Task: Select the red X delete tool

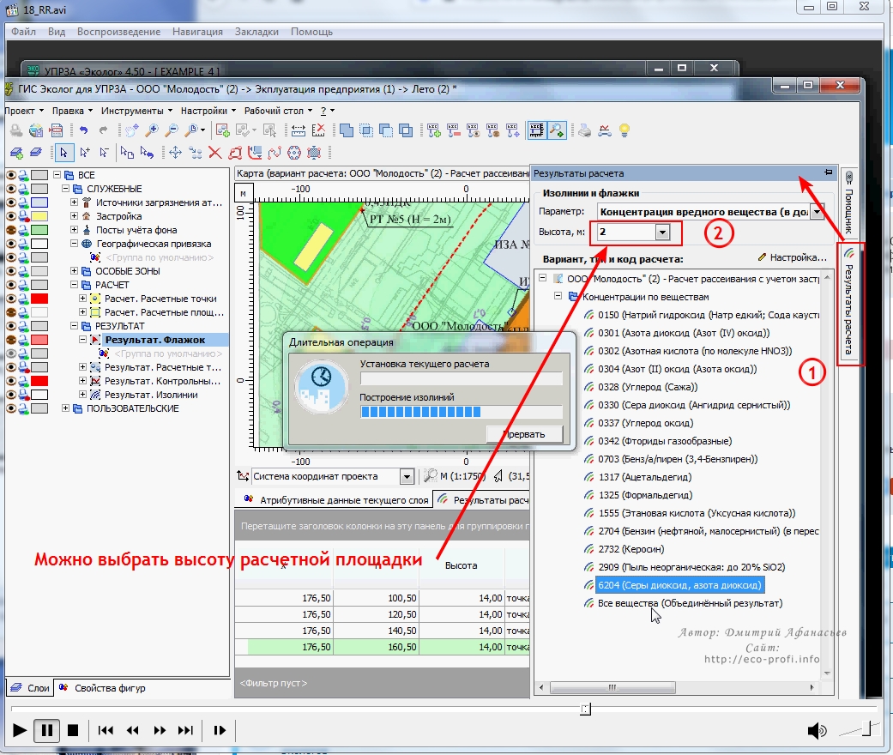Action: (214, 153)
